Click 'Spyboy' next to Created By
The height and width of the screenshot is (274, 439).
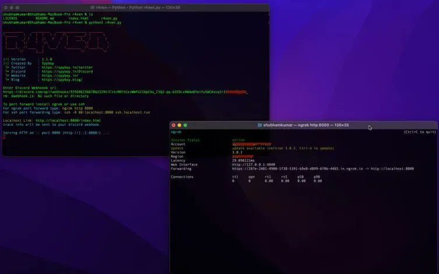pos(48,64)
